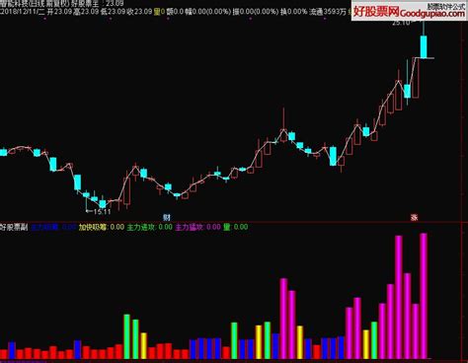The height and width of the screenshot is (363, 468).
Task: Select the '主力进攻: 0.00' indicator label
Action: (149, 227)
